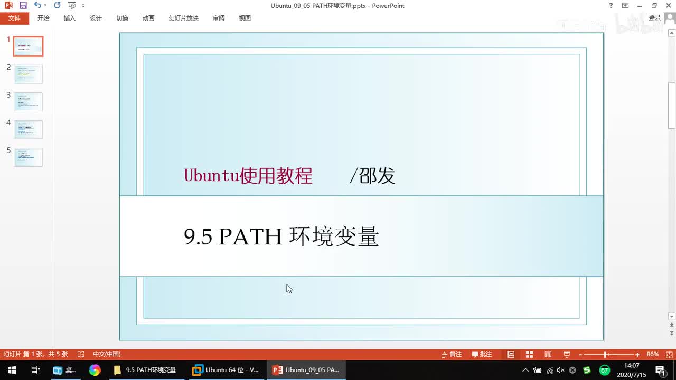Switch to Reading view icon

tap(548, 354)
